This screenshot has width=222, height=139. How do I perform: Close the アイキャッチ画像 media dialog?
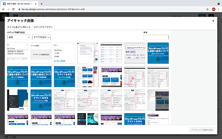213,21
